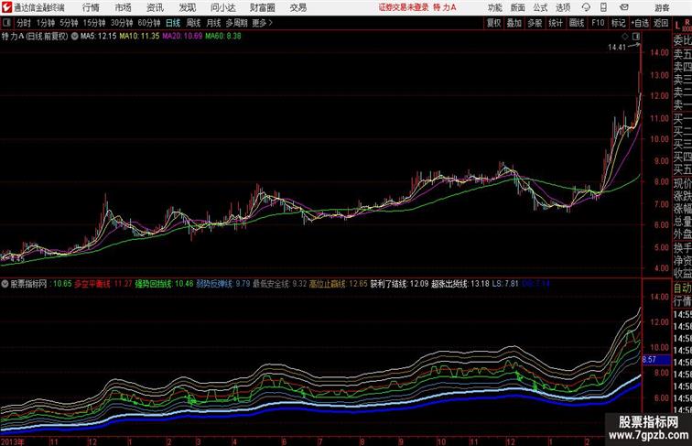Click the MA10: 11.35 value
Screen dimensions: 692x446
139,37
